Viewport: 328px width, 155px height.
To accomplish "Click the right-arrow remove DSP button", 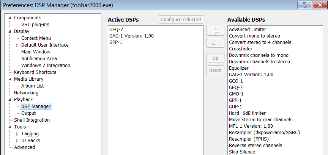I will click(x=215, y=43).
